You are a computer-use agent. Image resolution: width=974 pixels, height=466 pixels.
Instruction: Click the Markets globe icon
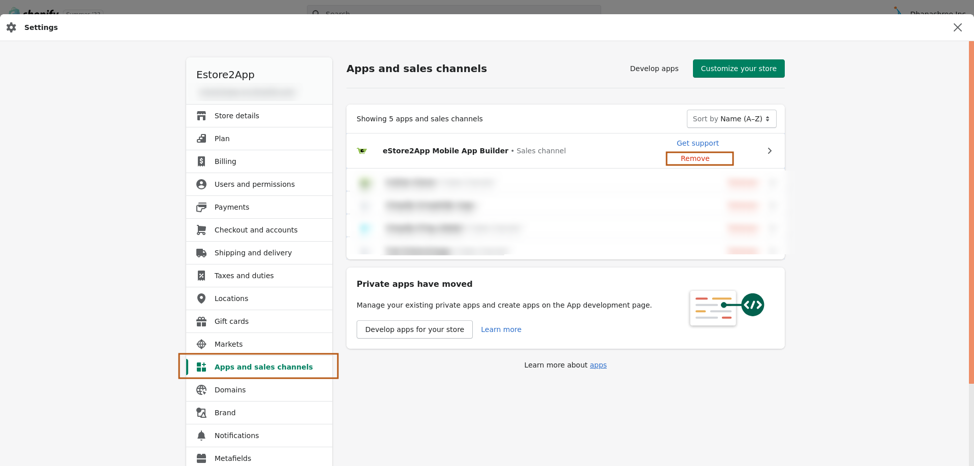(201, 344)
